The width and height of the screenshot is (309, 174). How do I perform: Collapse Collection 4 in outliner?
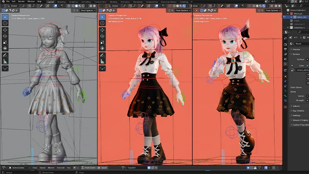(x=288, y=27)
